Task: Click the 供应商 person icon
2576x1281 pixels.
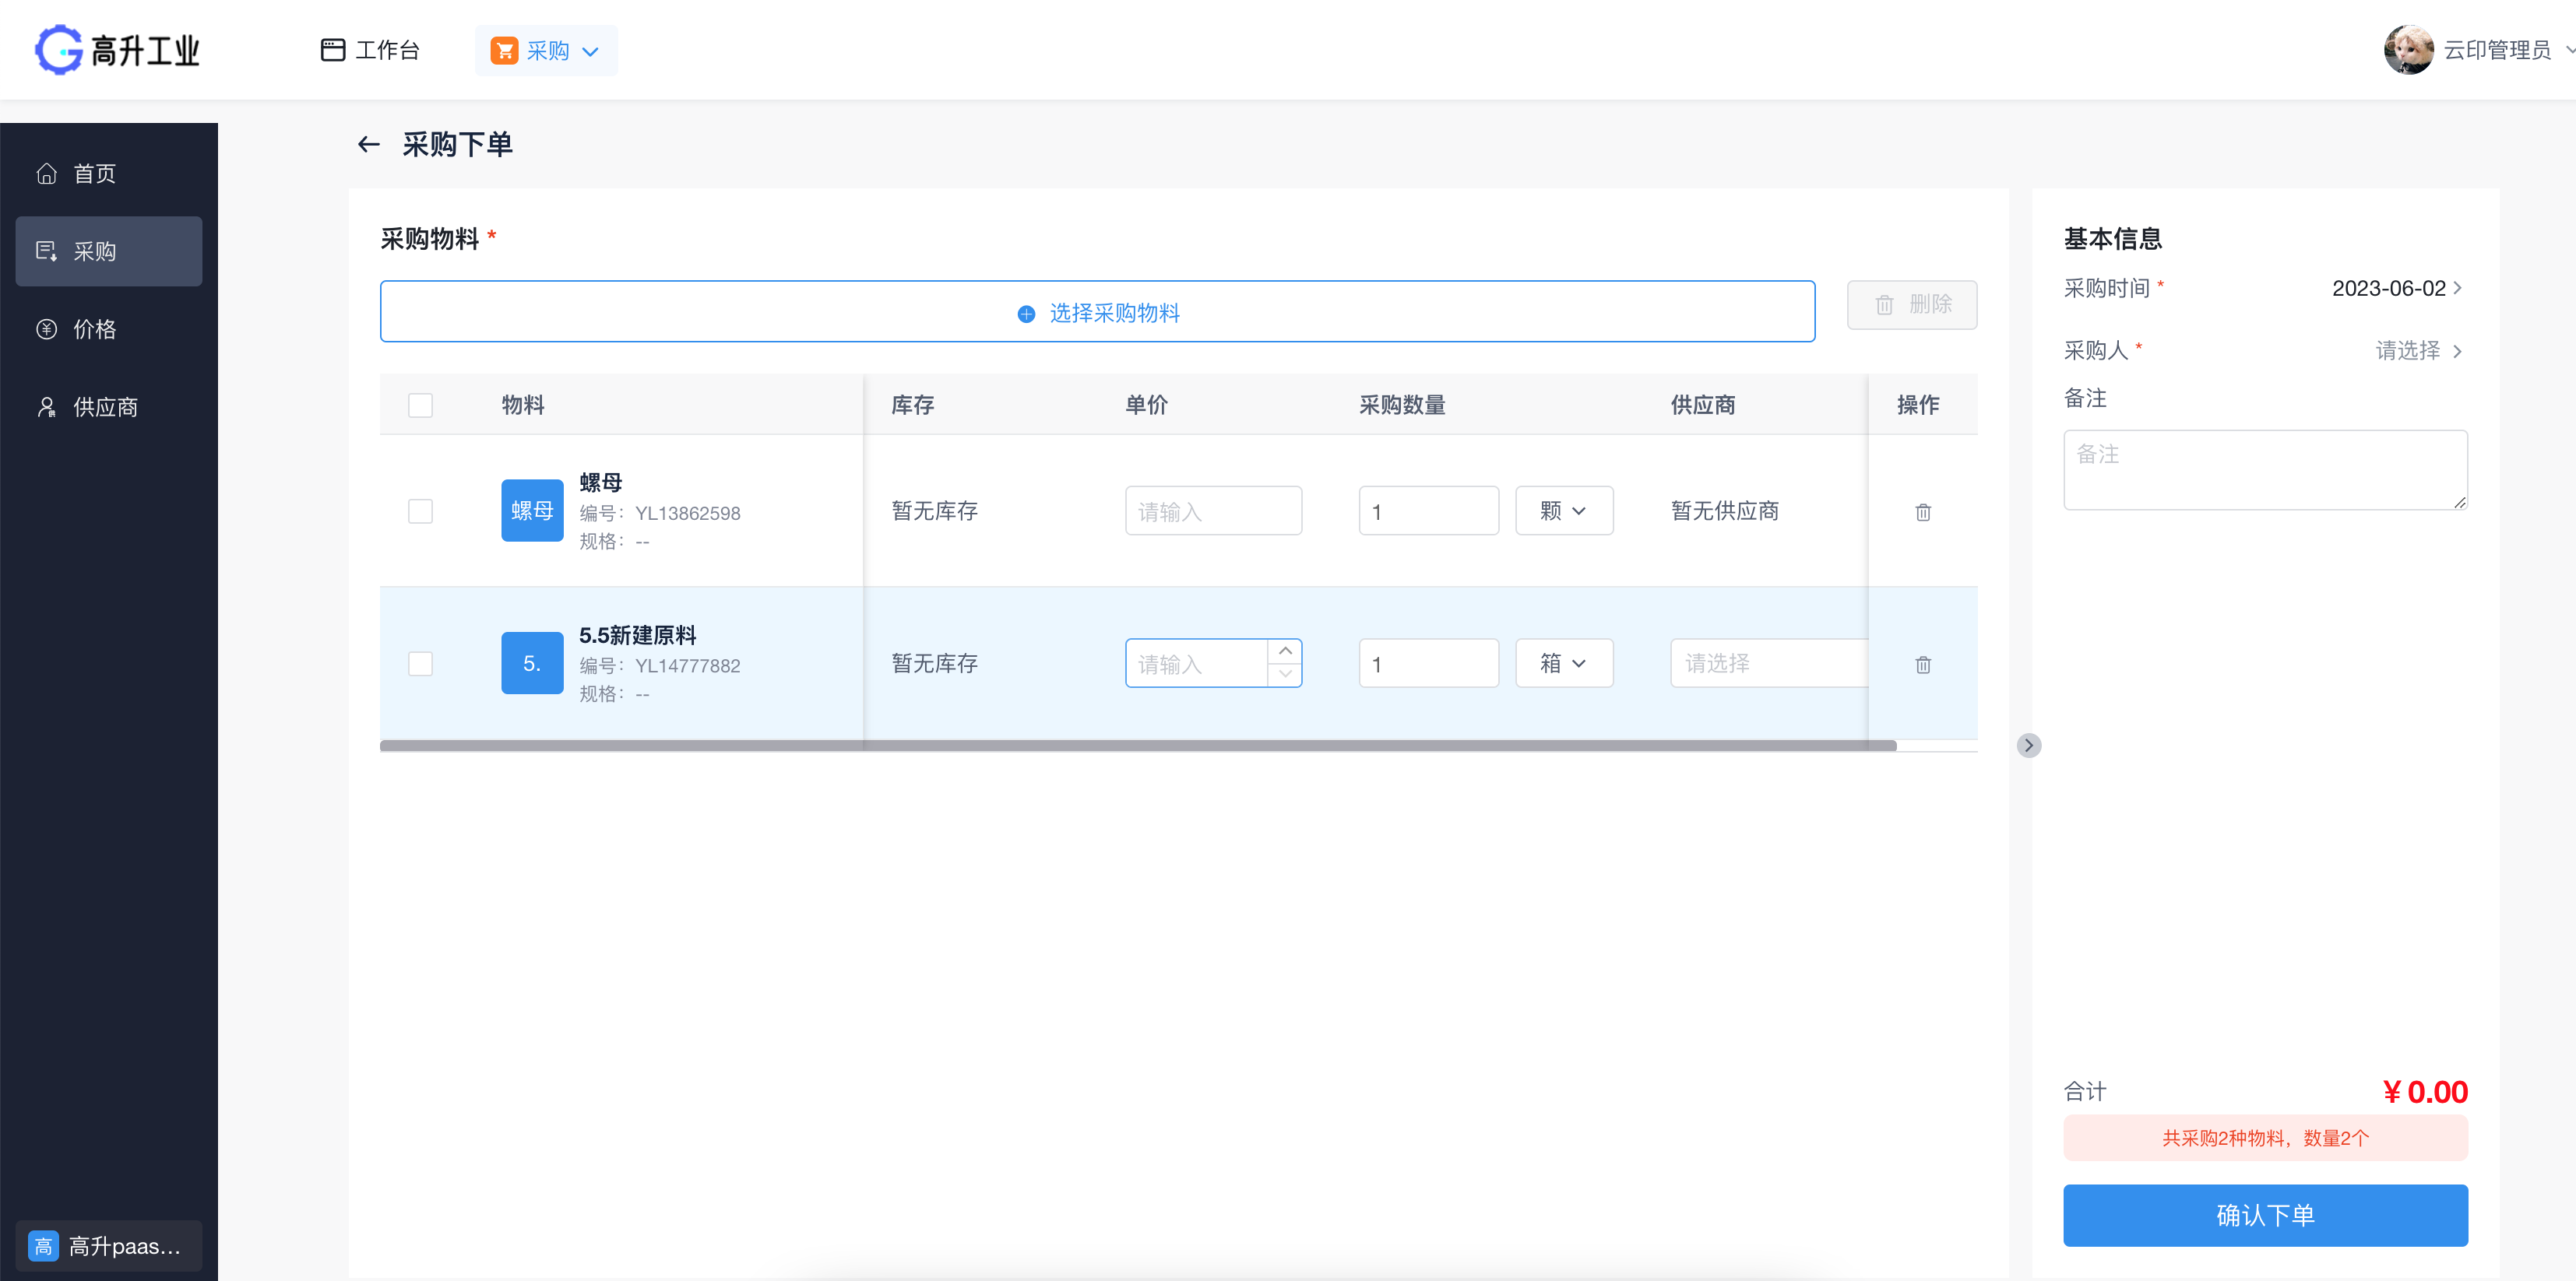Action: click(47, 408)
